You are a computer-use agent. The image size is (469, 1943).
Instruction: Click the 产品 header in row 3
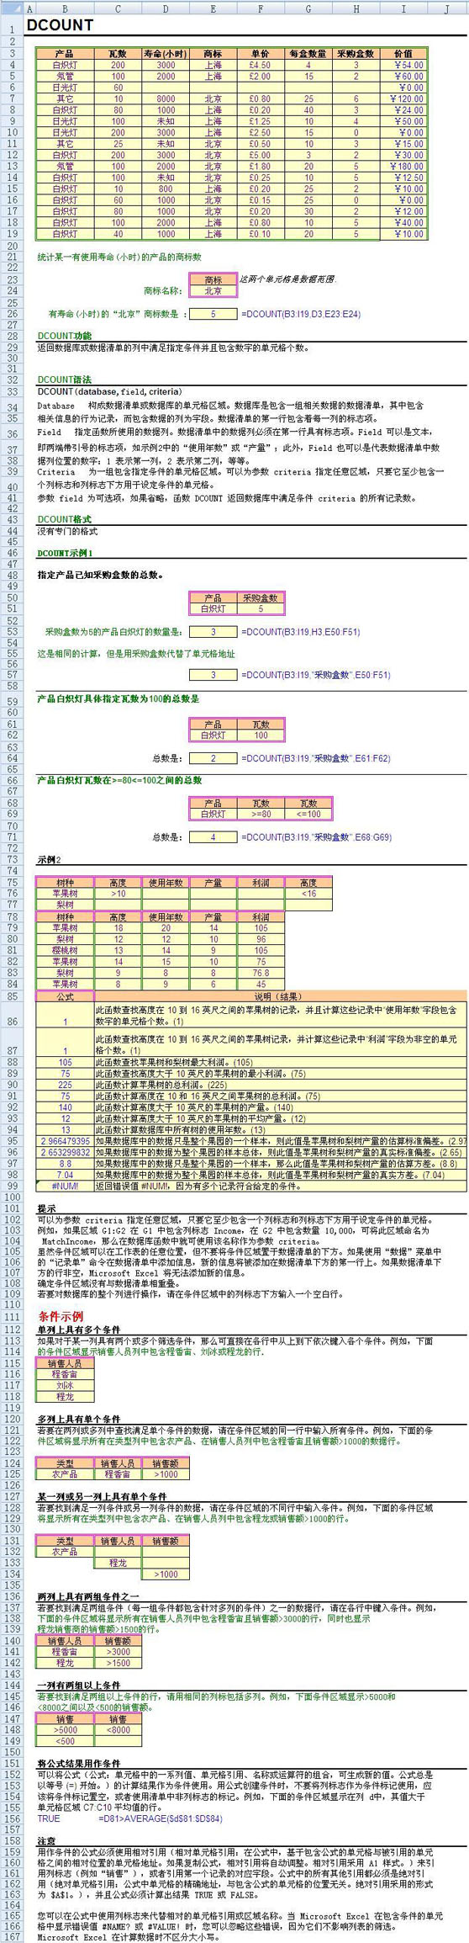tap(65, 53)
